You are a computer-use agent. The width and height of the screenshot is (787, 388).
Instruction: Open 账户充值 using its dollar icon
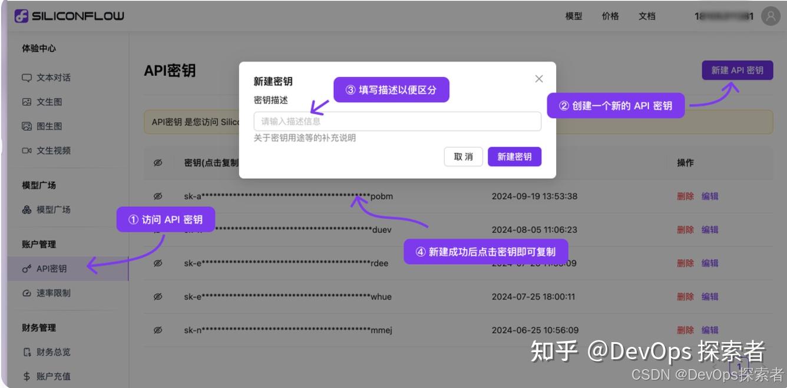coord(27,376)
